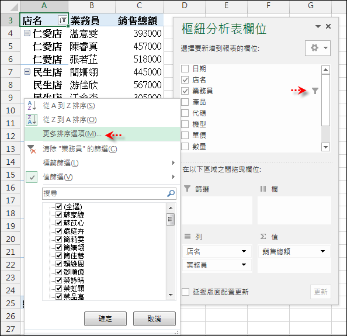
Task: Focus the 搜尋 search box
Action: coord(109,193)
